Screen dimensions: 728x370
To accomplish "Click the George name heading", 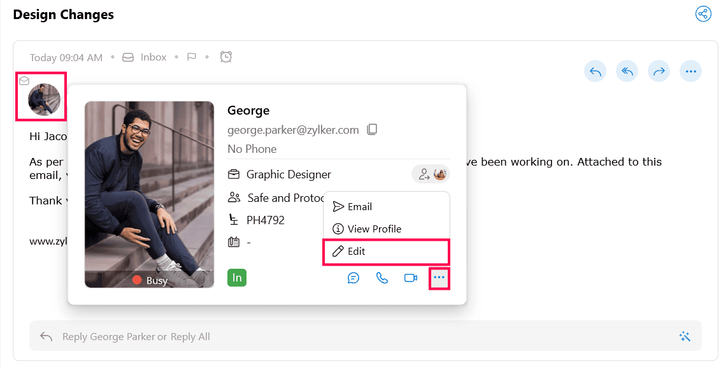I will point(248,110).
